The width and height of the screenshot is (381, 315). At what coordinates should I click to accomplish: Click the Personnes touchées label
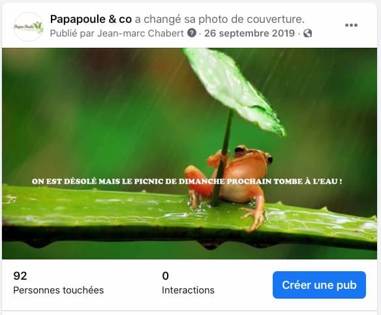click(59, 290)
